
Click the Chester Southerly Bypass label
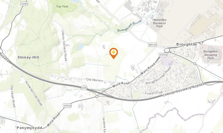(183, 90)
